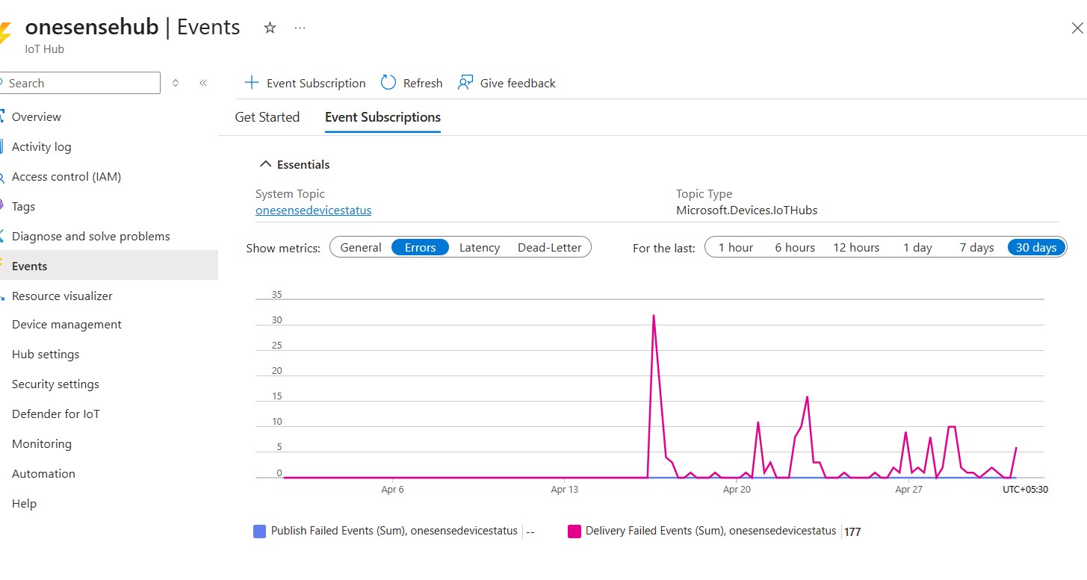Show General metrics
This screenshot has height=580, width=1087.
pos(361,248)
